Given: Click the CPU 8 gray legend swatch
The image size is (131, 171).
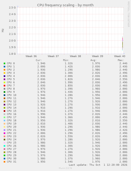Looking at the screenshot, I should pyautogui.click(x=4, y=89).
